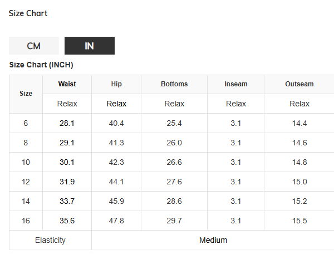The height and width of the screenshot is (254, 334).
Task: Select the size 6 row label
Action: [26, 123]
